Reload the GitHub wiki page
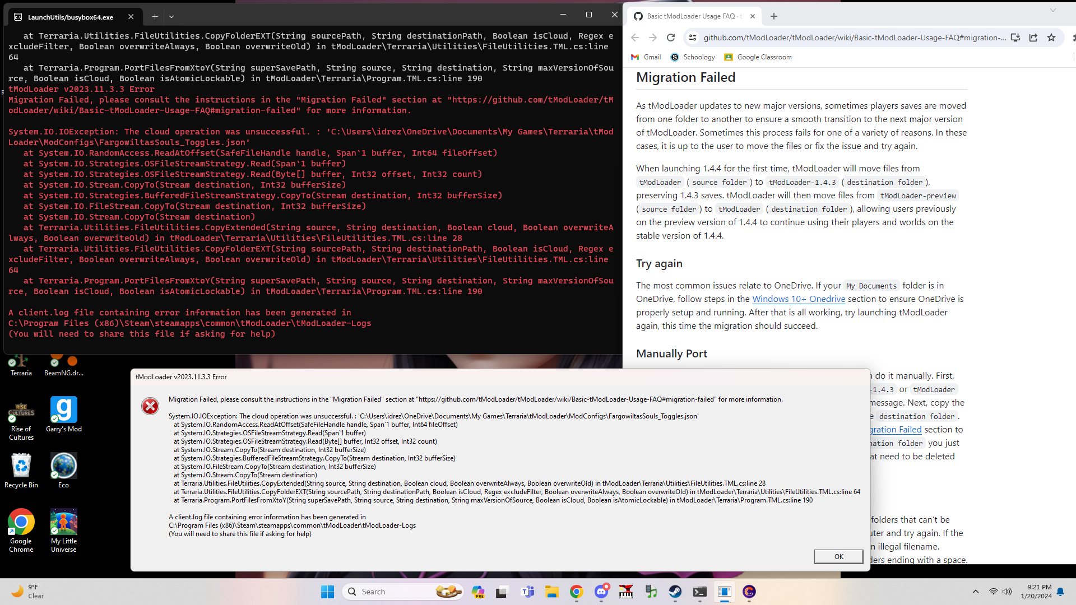 pos(671,38)
